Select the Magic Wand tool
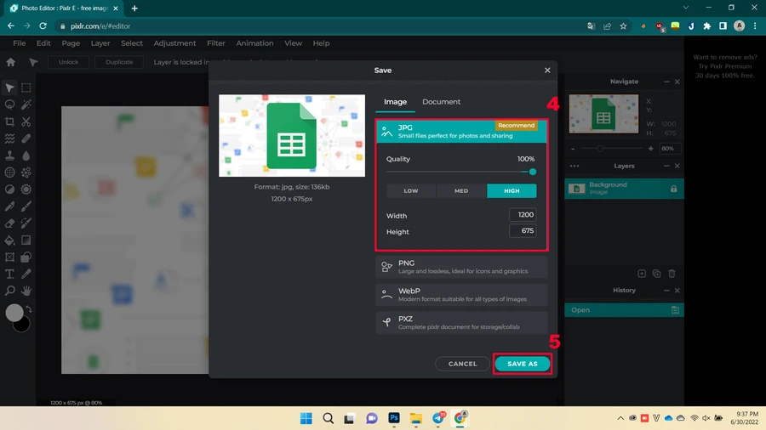This screenshot has height=430, width=766. [26, 105]
